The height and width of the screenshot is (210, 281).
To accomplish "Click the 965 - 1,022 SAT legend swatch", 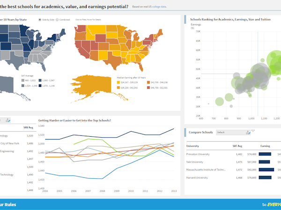I will click(x=23, y=81).
